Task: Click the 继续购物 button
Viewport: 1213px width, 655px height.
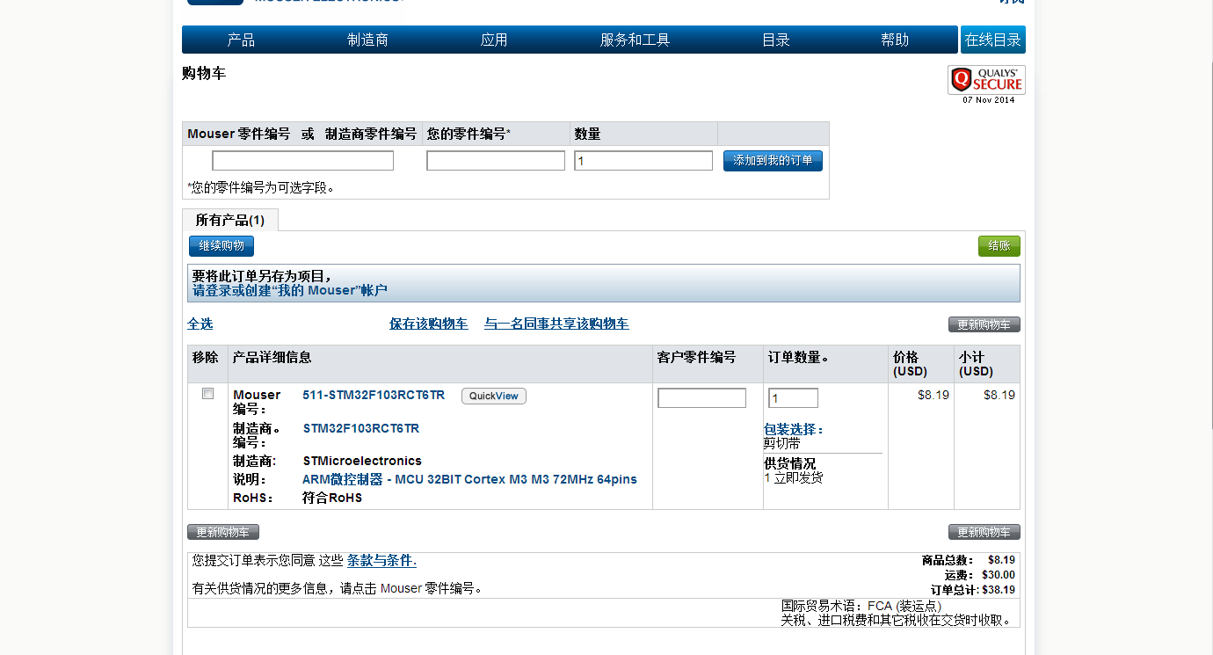Action: [222, 246]
